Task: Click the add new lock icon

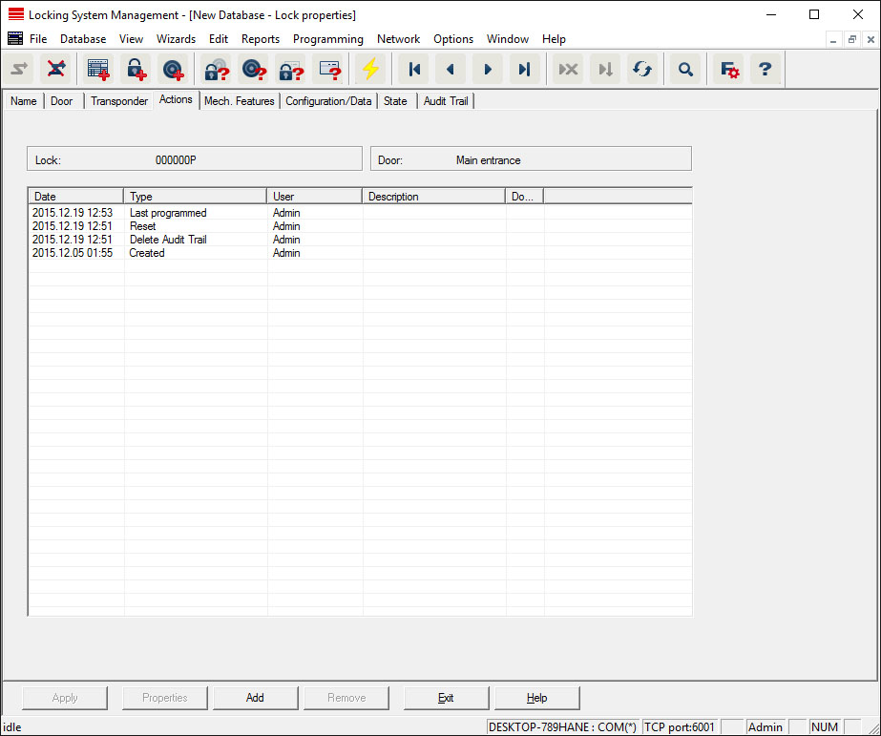Action: click(x=136, y=69)
